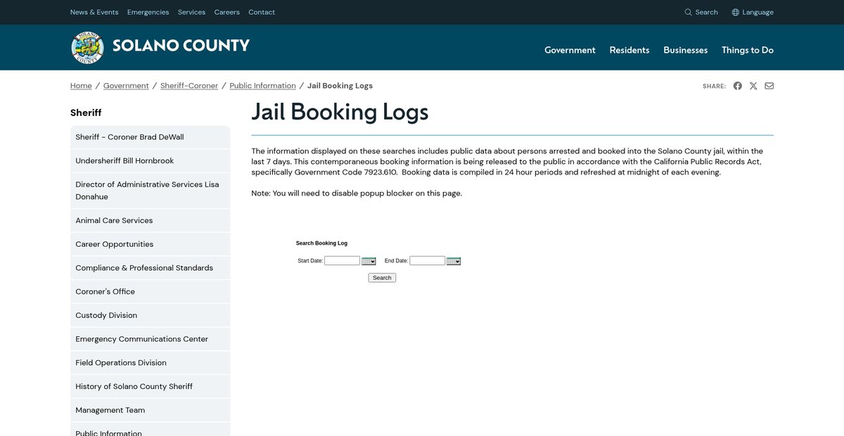
Task: Share page via email envelope icon
Action: click(769, 86)
